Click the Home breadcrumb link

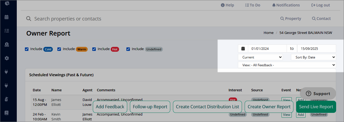(268, 33)
